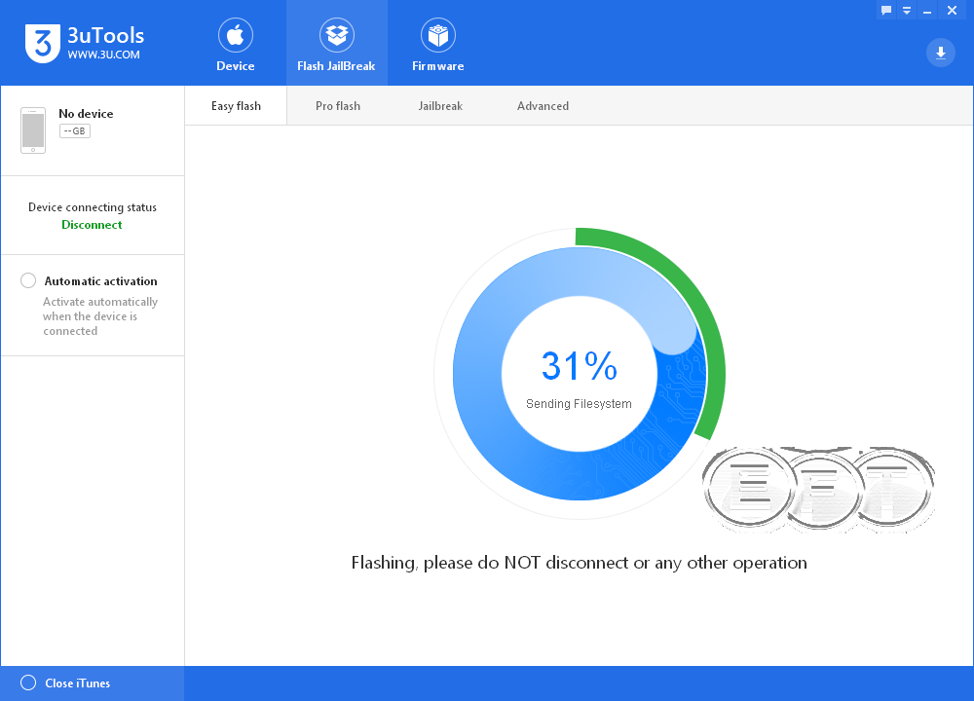Image resolution: width=974 pixels, height=701 pixels.
Task: Click the EFT watermark coins logo
Action: (819, 490)
